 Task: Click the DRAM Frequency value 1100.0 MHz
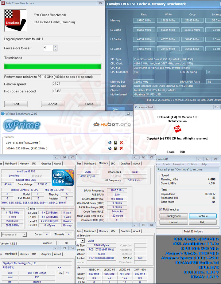coord(117,190)
